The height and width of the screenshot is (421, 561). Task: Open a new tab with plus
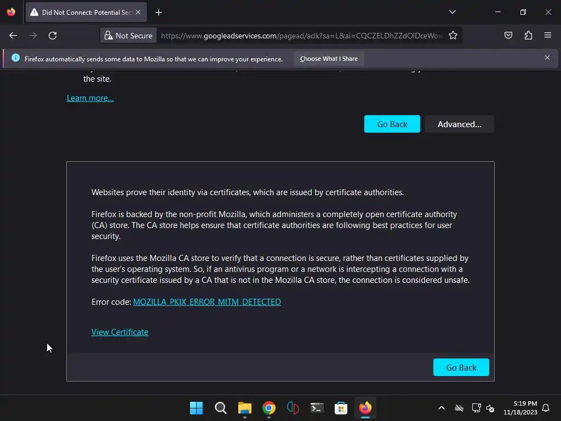[158, 13]
